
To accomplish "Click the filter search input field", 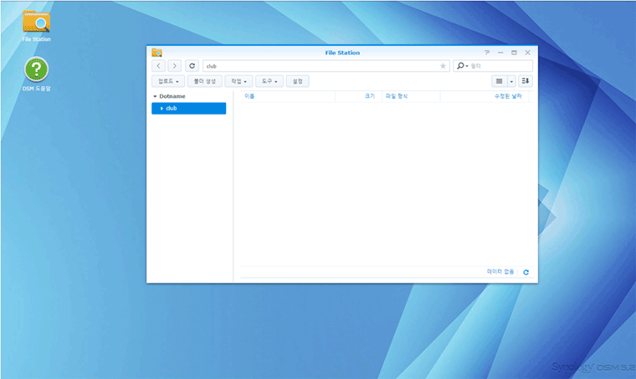I will point(500,65).
